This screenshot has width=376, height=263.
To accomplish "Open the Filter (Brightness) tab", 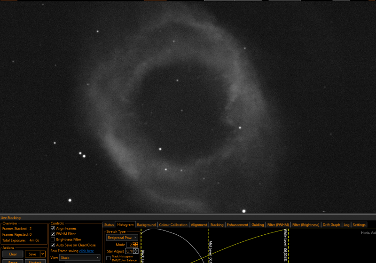I will coord(306,225).
